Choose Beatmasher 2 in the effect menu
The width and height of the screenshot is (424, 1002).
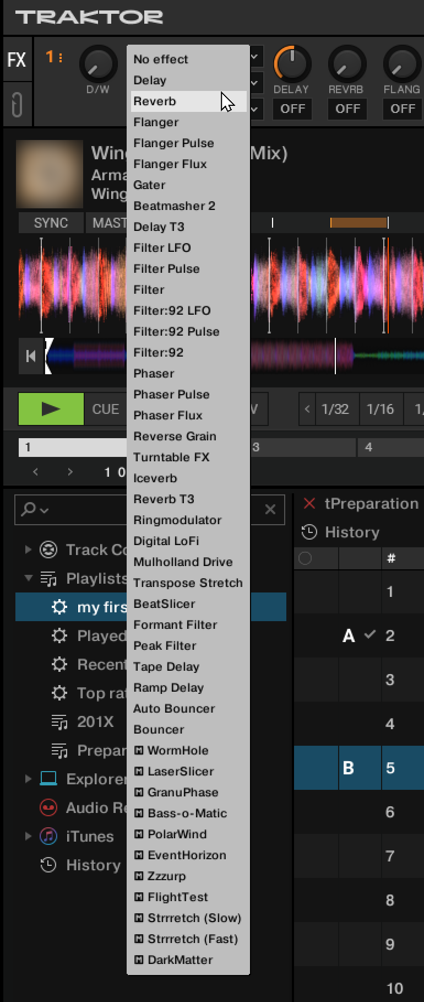coord(174,206)
